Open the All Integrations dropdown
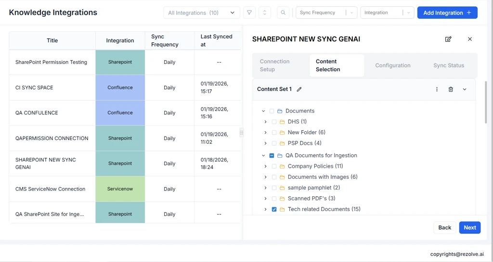This screenshot has height=262, width=493. pos(201,13)
